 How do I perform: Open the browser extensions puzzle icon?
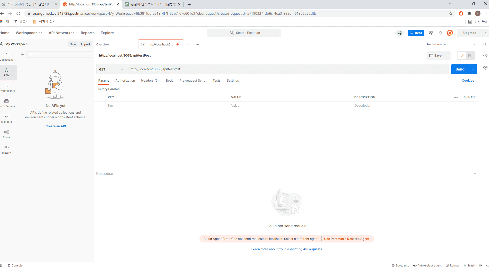click(469, 13)
